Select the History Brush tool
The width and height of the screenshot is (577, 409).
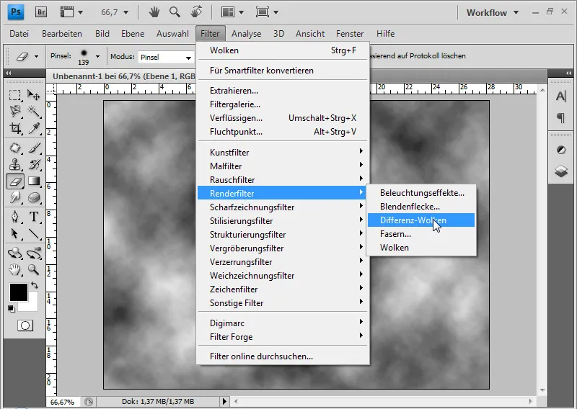point(33,164)
